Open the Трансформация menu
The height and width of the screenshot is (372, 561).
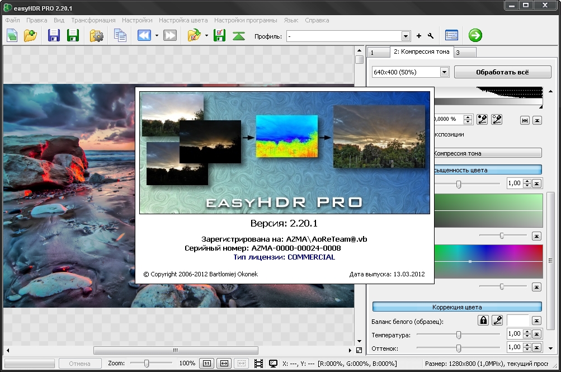(93, 20)
